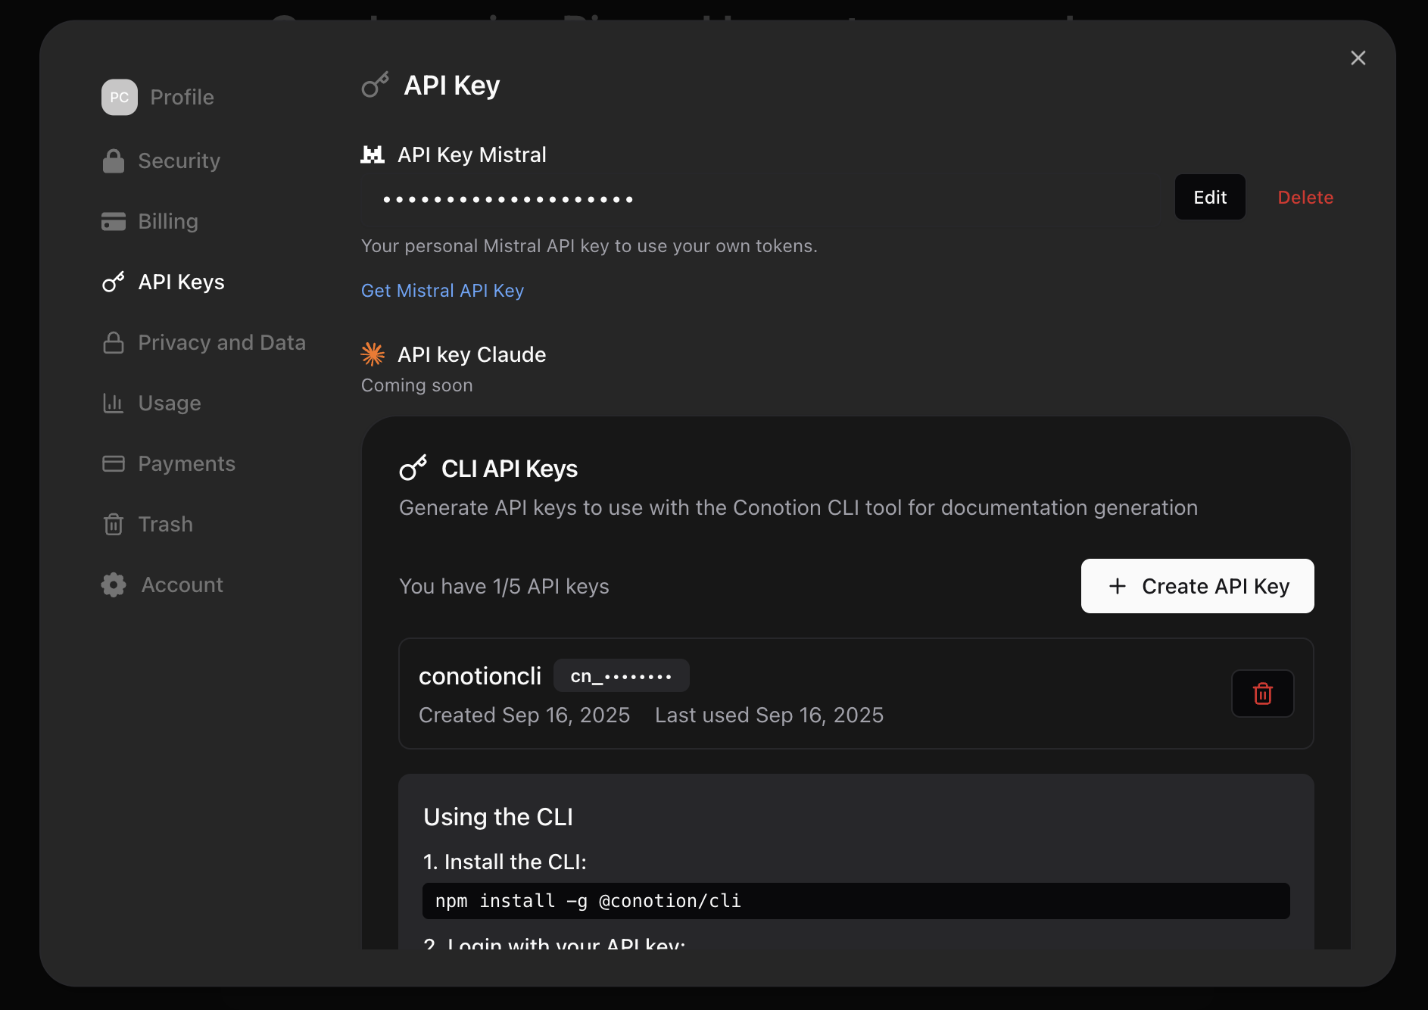Switch to the API Keys section
The image size is (1428, 1010).
pyautogui.click(x=181, y=282)
